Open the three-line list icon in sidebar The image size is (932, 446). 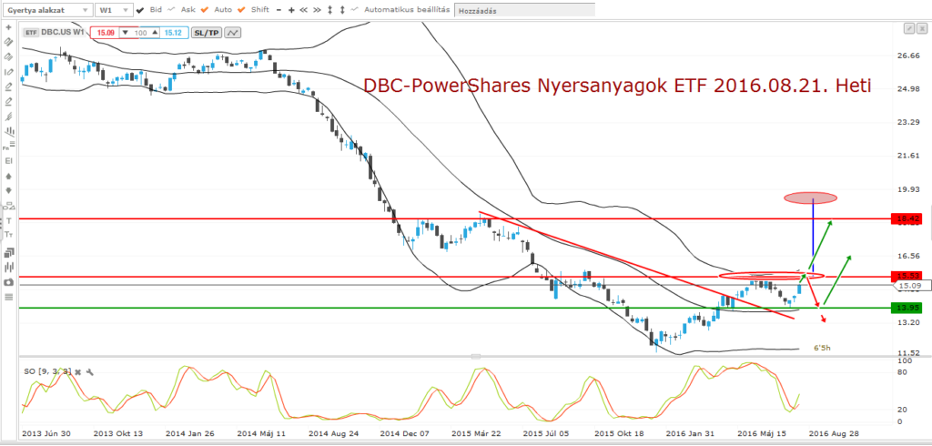pos(8,298)
